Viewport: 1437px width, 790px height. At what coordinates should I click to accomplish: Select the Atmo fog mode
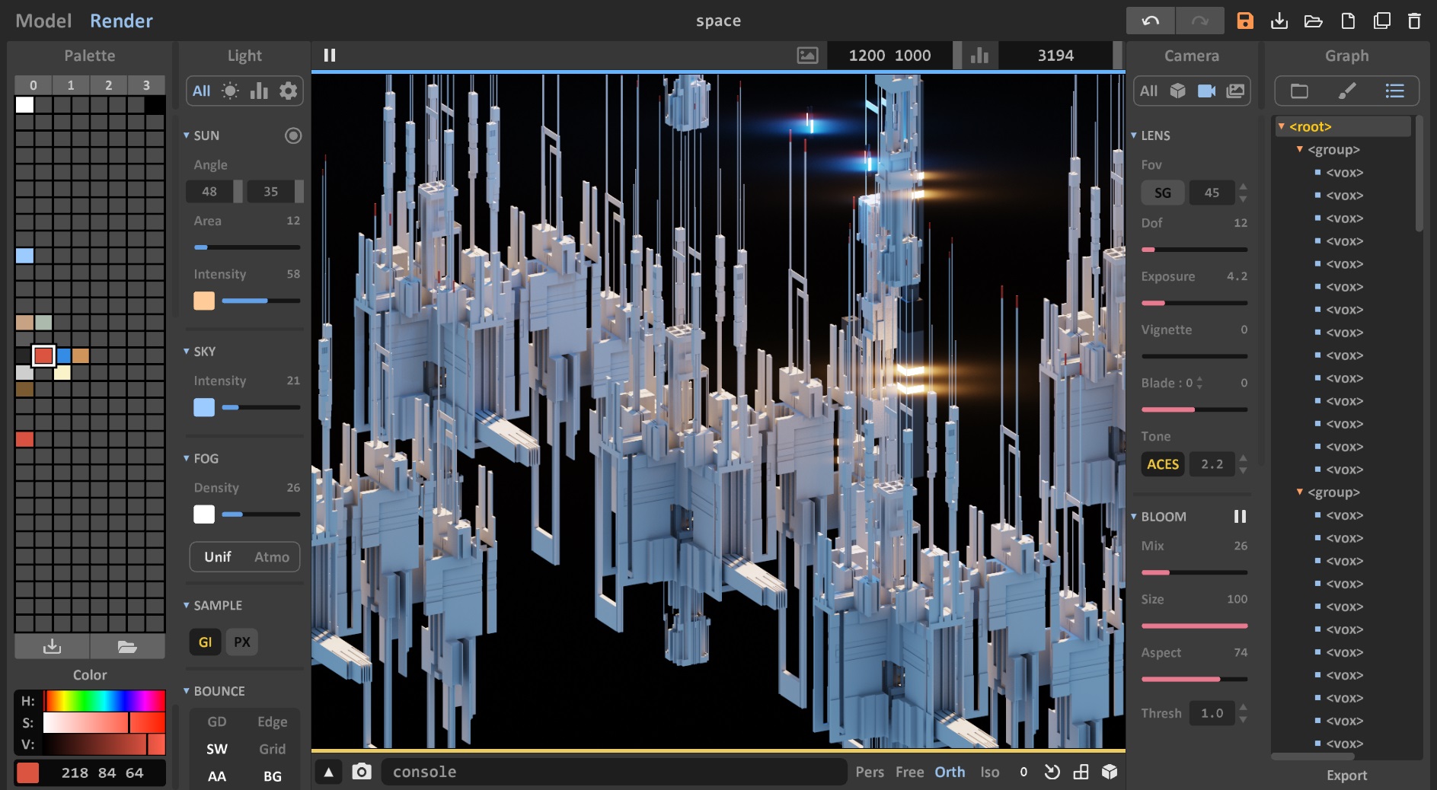[272, 557]
